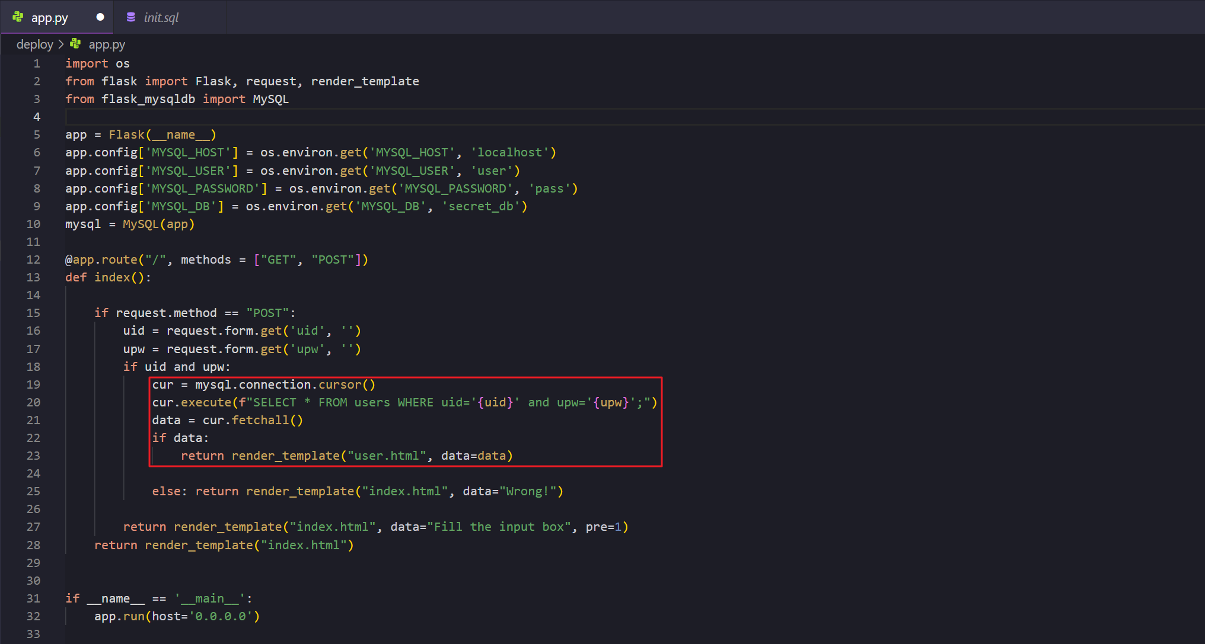The image size is (1205, 644).
Task: Select the app.py editor tab
Action: pos(50,18)
